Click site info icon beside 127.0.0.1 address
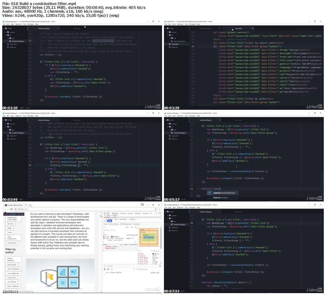 tap(16, 209)
